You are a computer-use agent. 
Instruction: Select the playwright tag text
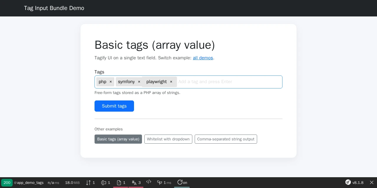coord(156,82)
